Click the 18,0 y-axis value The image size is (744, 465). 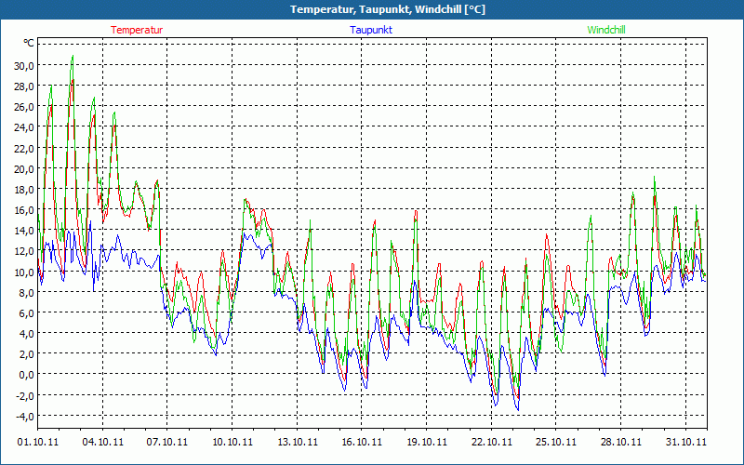[24, 190]
